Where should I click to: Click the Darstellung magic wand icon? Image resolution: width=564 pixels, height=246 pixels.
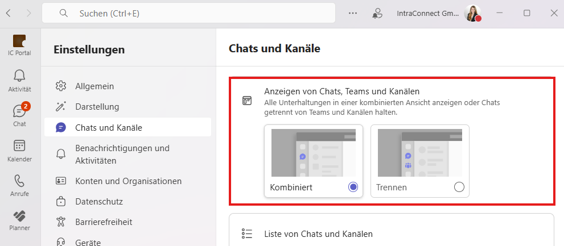click(61, 107)
